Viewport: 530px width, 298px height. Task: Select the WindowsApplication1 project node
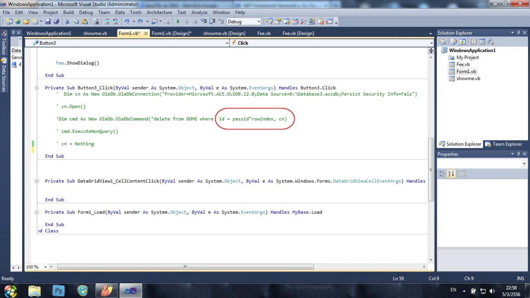click(x=472, y=50)
